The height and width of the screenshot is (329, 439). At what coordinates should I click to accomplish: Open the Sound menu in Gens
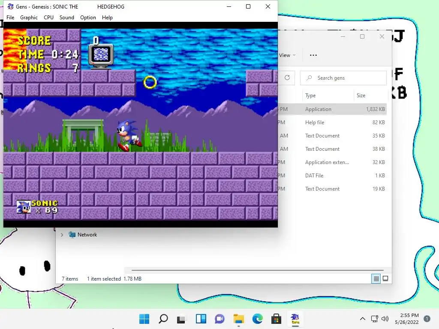click(66, 17)
